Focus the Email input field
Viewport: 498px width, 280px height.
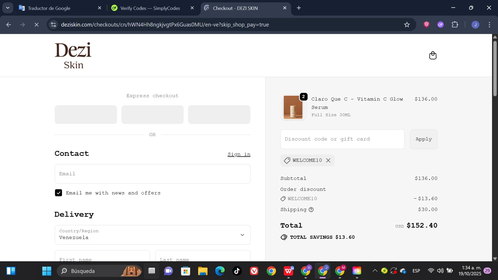(x=152, y=174)
